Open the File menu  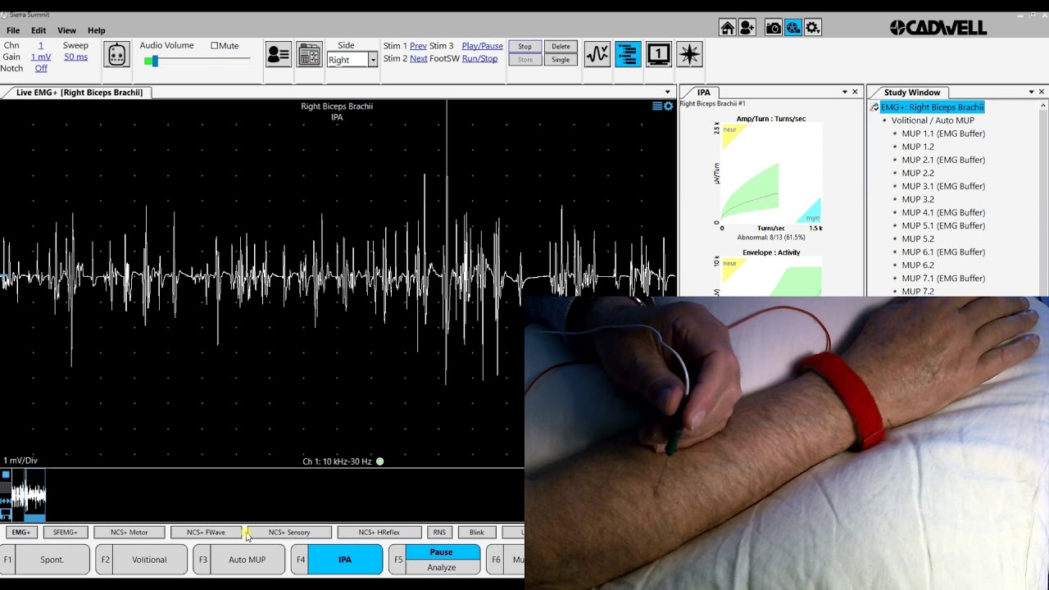pos(13,30)
